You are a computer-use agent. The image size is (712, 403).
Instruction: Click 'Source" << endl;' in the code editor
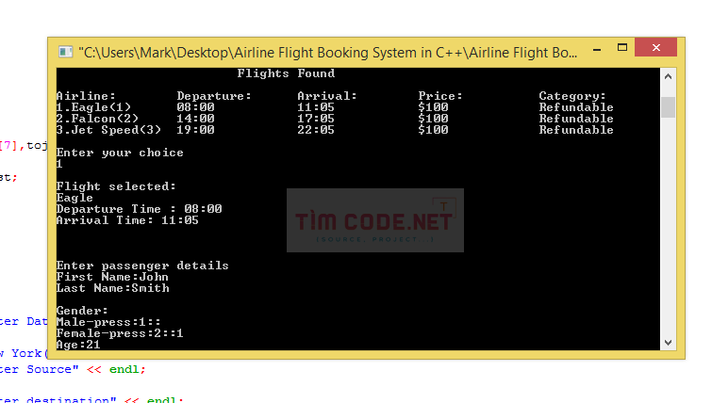point(86,369)
